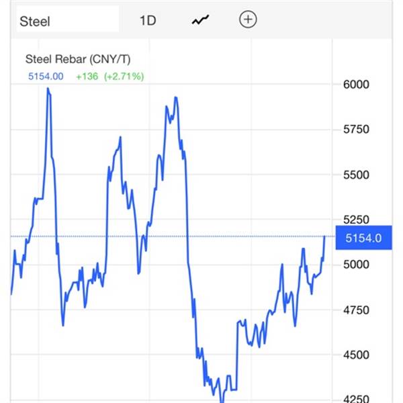The width and height of the screenshot is (403, 403).
Task: Click the add indicator plus icon
Action: pyautogui.click(x=248, y=20)
